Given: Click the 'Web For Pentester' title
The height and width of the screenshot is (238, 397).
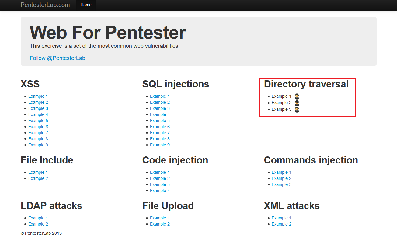Looking at the screenshot, I should (108, 32).
